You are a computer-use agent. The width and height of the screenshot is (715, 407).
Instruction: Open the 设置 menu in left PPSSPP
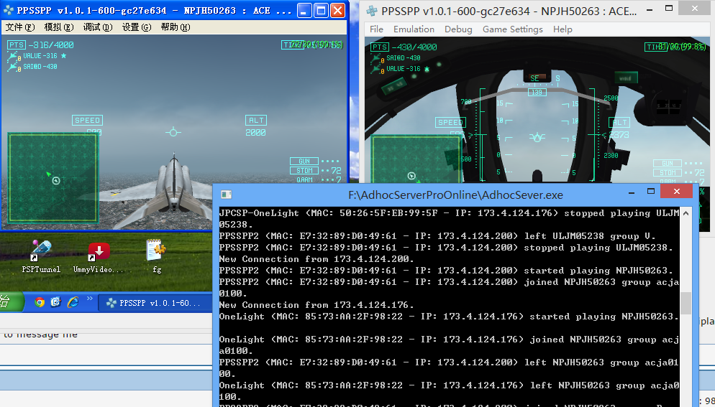click(x=136, y=27)
